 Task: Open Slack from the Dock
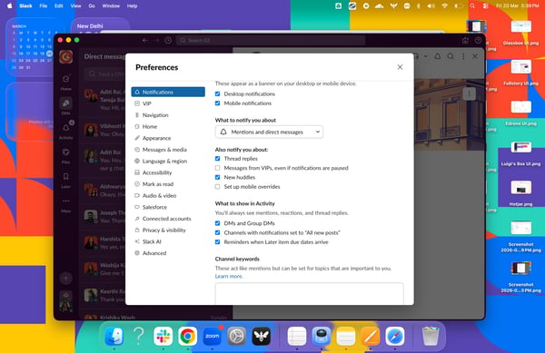point(163,336)
